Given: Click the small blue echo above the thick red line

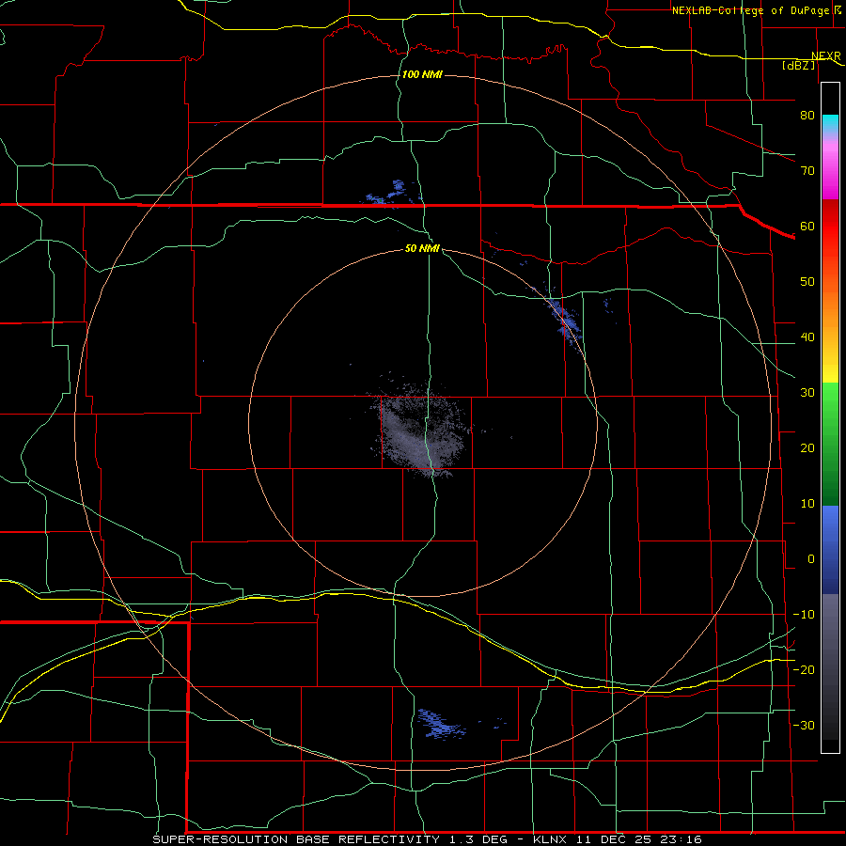Looking at the screenshot, I should [391, 193].
